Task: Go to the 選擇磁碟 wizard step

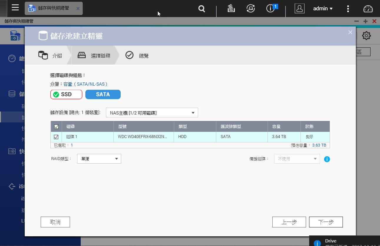Action: tap(94, 55)
